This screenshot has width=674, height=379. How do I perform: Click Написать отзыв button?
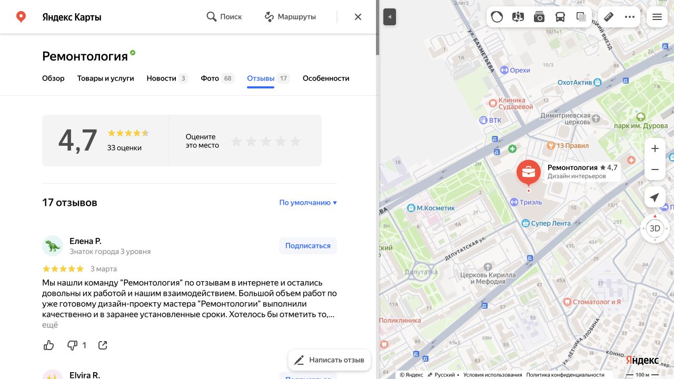pos(330,360)
